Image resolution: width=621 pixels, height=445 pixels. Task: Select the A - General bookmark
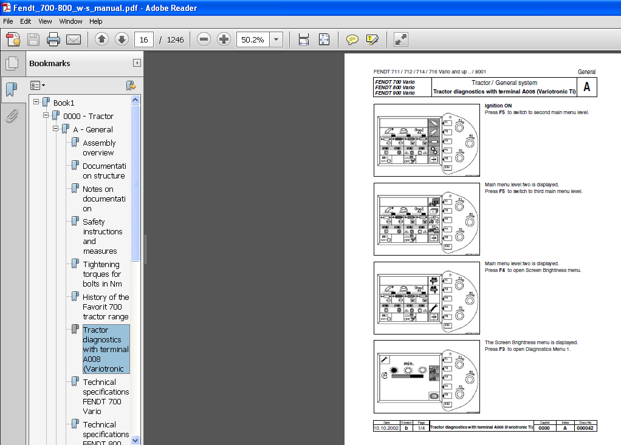click(x=93, y=130)
